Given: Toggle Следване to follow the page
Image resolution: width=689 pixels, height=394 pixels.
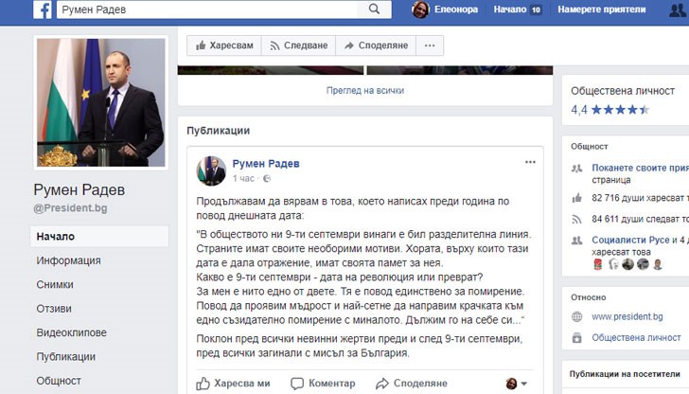Looking at the screenshot, I should coord(298,45).
